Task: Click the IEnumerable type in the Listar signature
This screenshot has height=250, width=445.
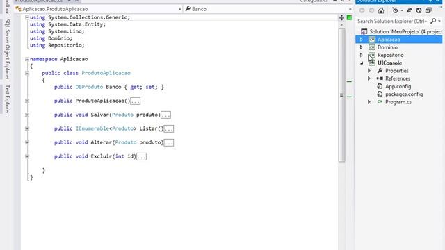Action: 92,128
